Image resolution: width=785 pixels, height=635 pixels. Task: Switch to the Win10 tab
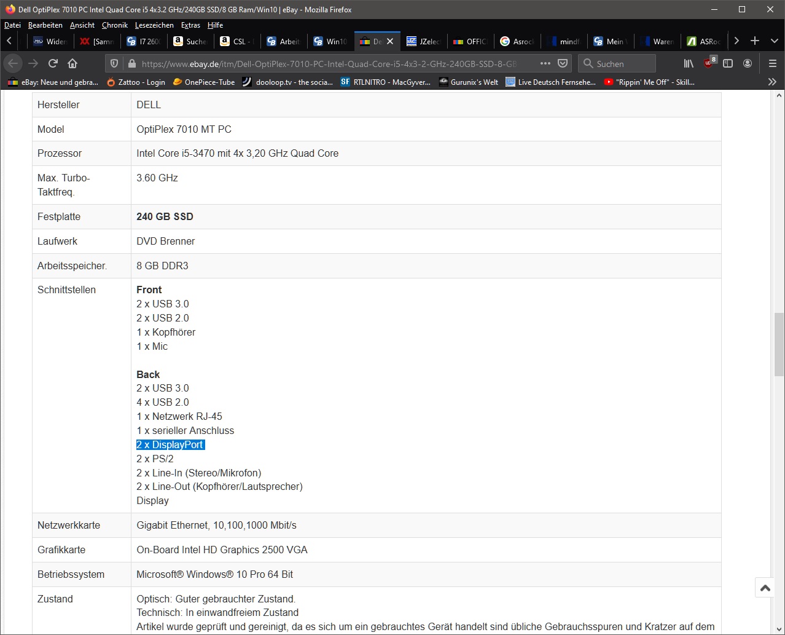(x=331, y=41)
